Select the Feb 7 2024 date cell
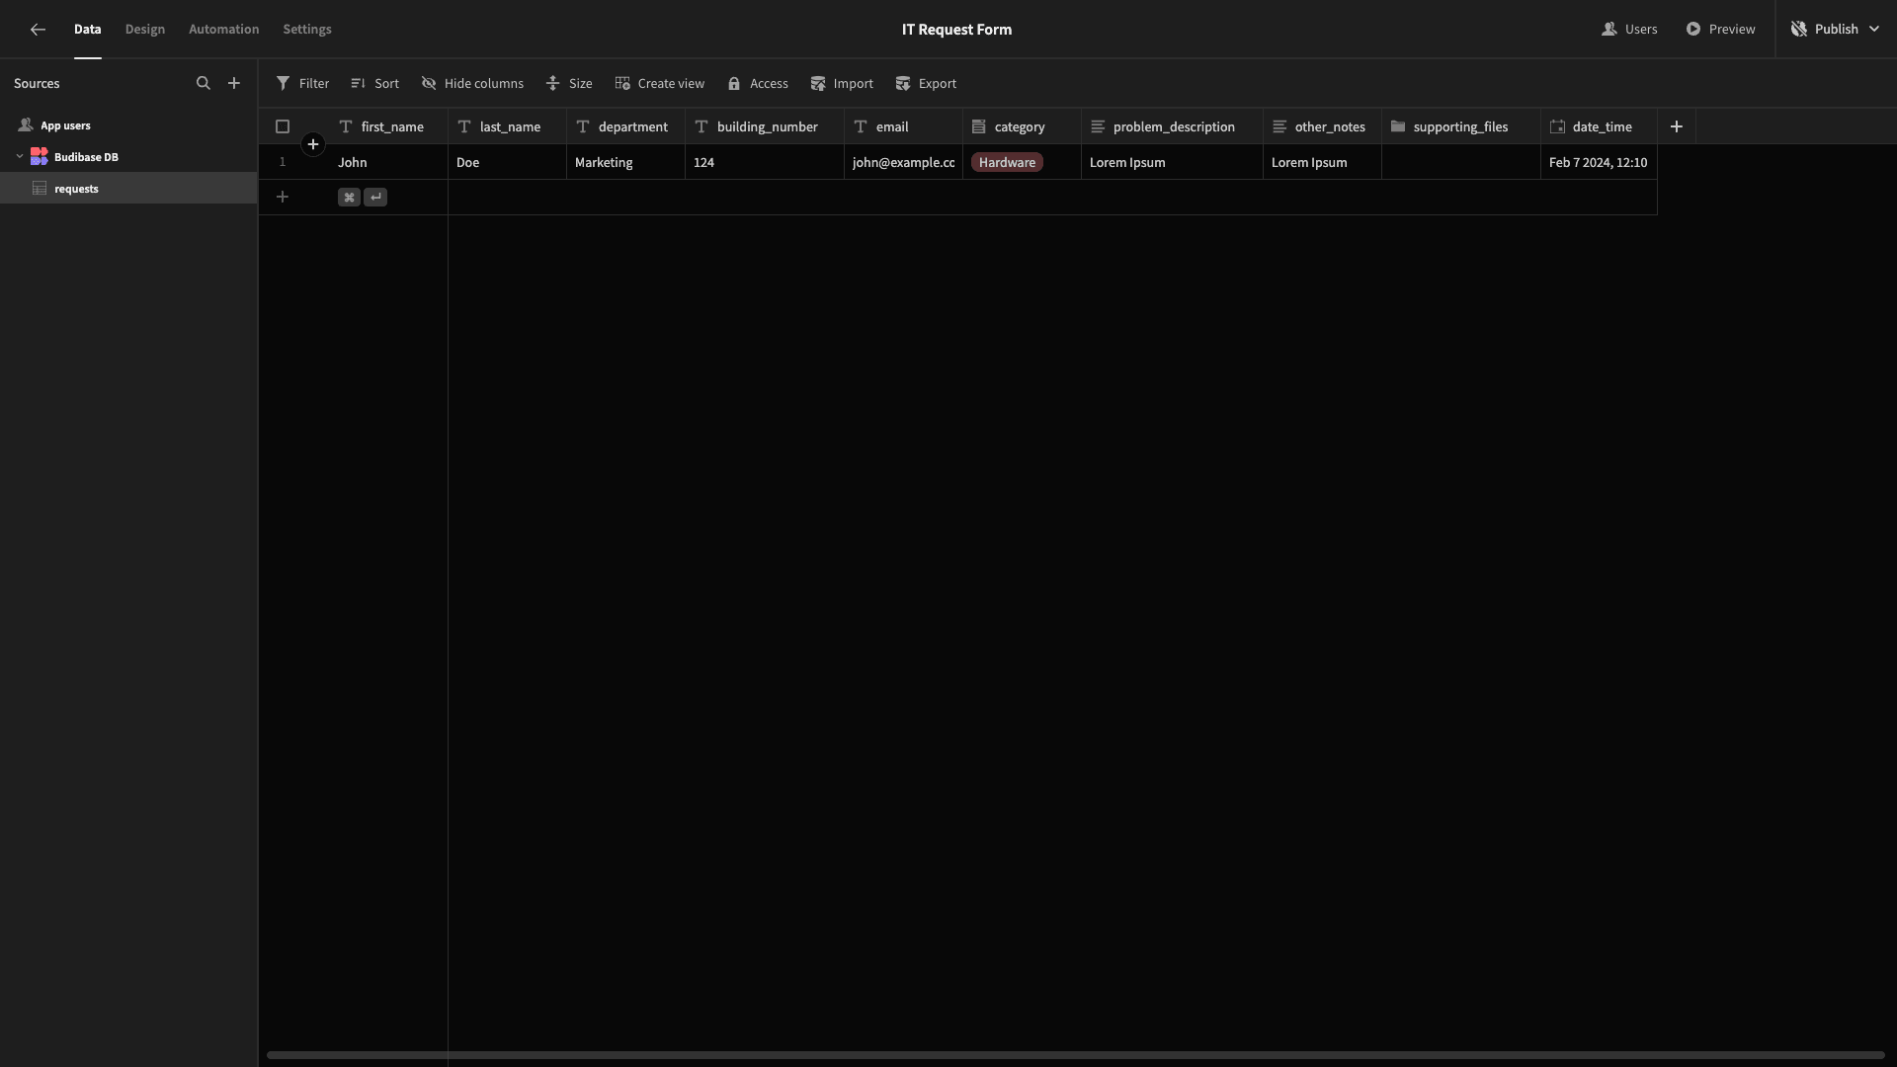The image size is (1897, 1067). 1599,162
